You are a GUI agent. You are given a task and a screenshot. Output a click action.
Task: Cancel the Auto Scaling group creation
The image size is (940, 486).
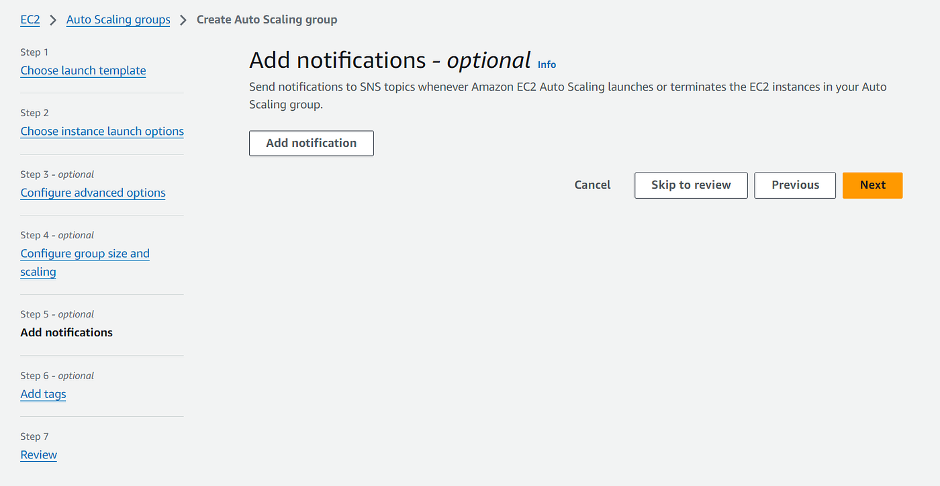point(592,185)
